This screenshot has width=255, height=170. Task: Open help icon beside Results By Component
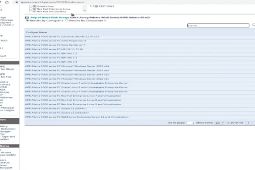click(x=105, y=20)
